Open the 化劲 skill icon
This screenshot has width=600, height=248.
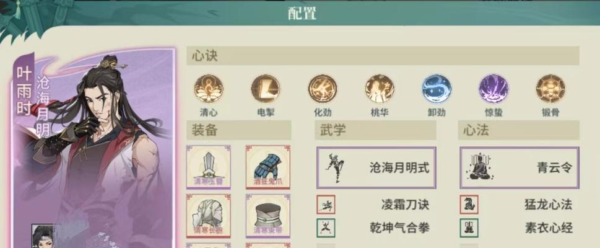[x=323, y=89]
